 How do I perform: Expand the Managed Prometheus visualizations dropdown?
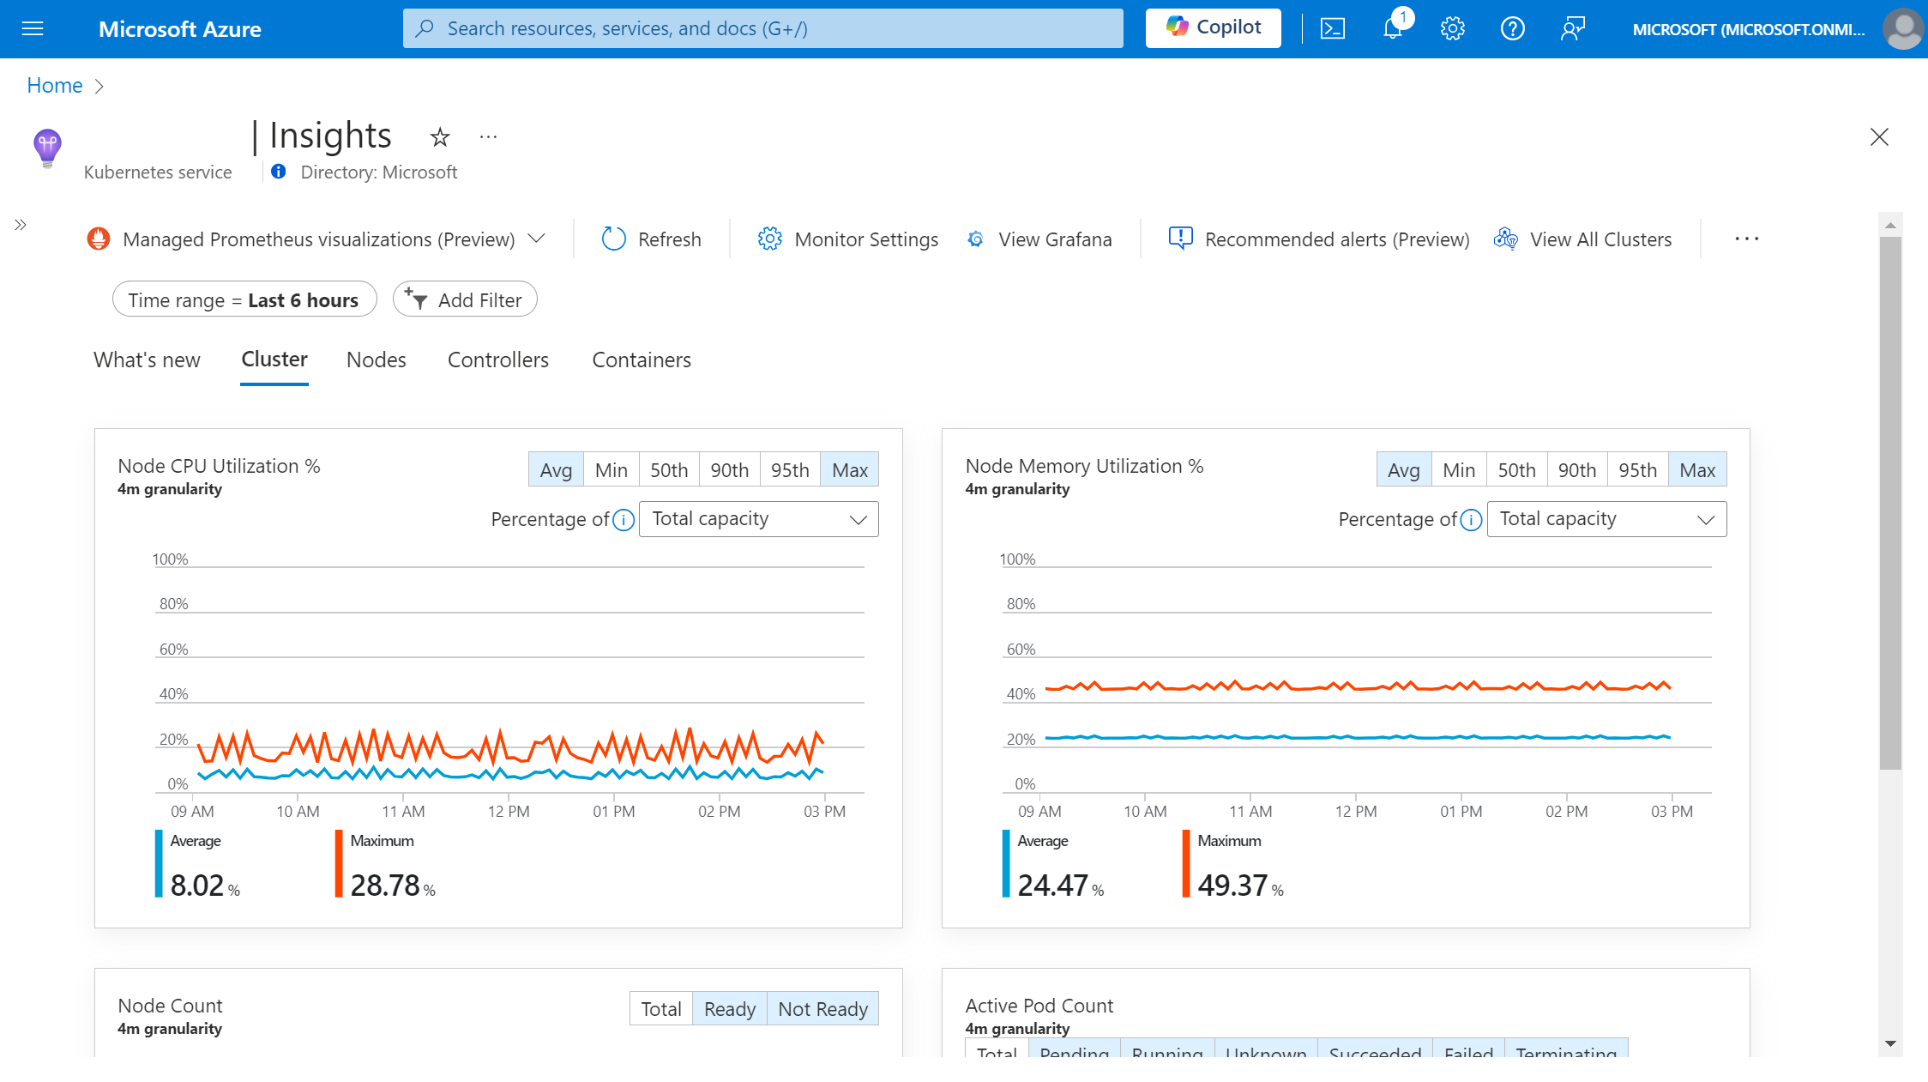(539, 239)
